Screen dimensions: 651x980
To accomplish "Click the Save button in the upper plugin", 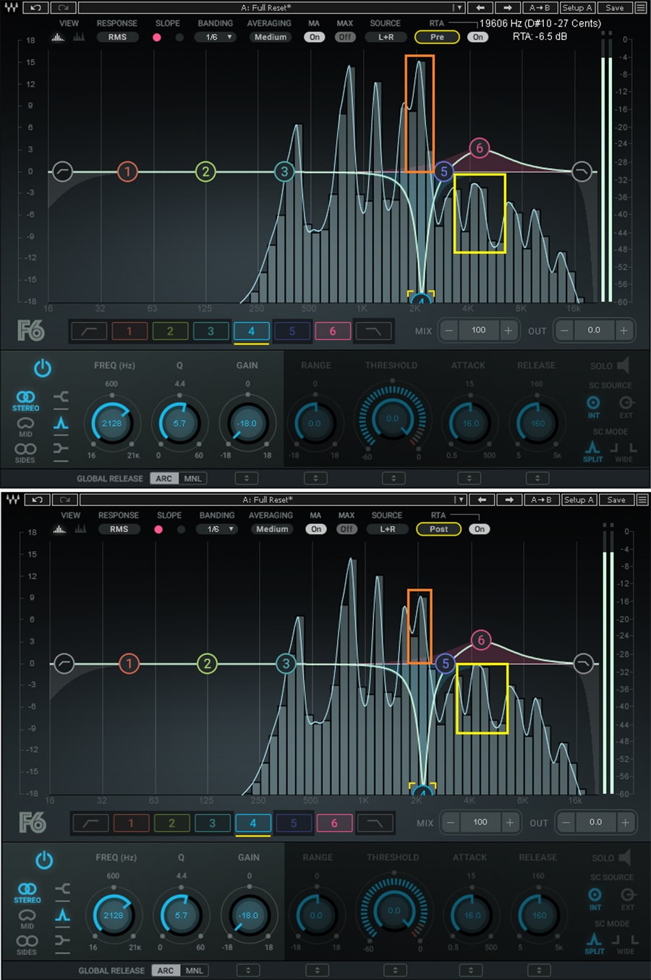I will 615,8.
